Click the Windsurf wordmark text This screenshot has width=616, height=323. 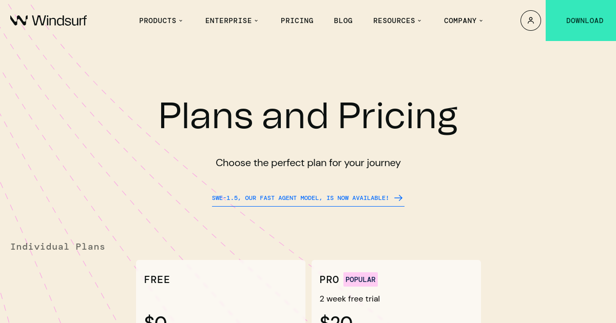[60, 21]
